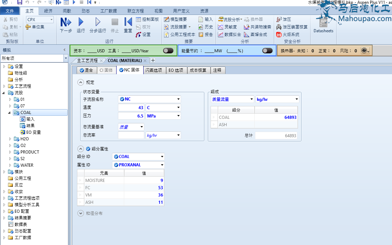
Task: Select 工艺流程选项 tree item
Action: pos(27,198)
